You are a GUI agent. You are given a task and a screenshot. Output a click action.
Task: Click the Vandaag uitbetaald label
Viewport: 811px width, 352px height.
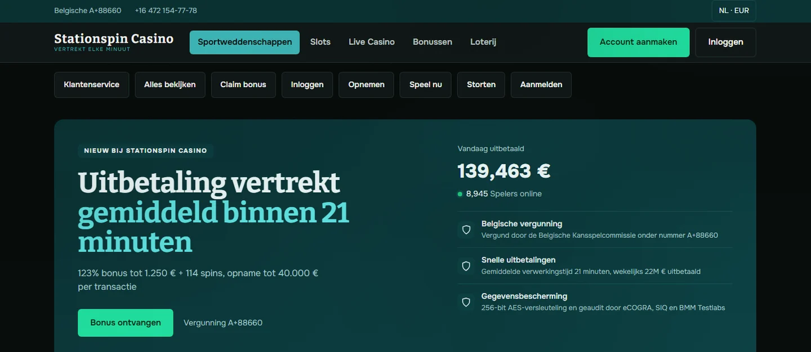pyautogui.click(x=491, y=149)
